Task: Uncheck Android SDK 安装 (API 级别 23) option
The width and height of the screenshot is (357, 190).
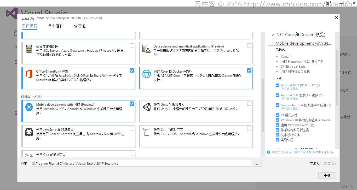Action: [x=277, y=95]
